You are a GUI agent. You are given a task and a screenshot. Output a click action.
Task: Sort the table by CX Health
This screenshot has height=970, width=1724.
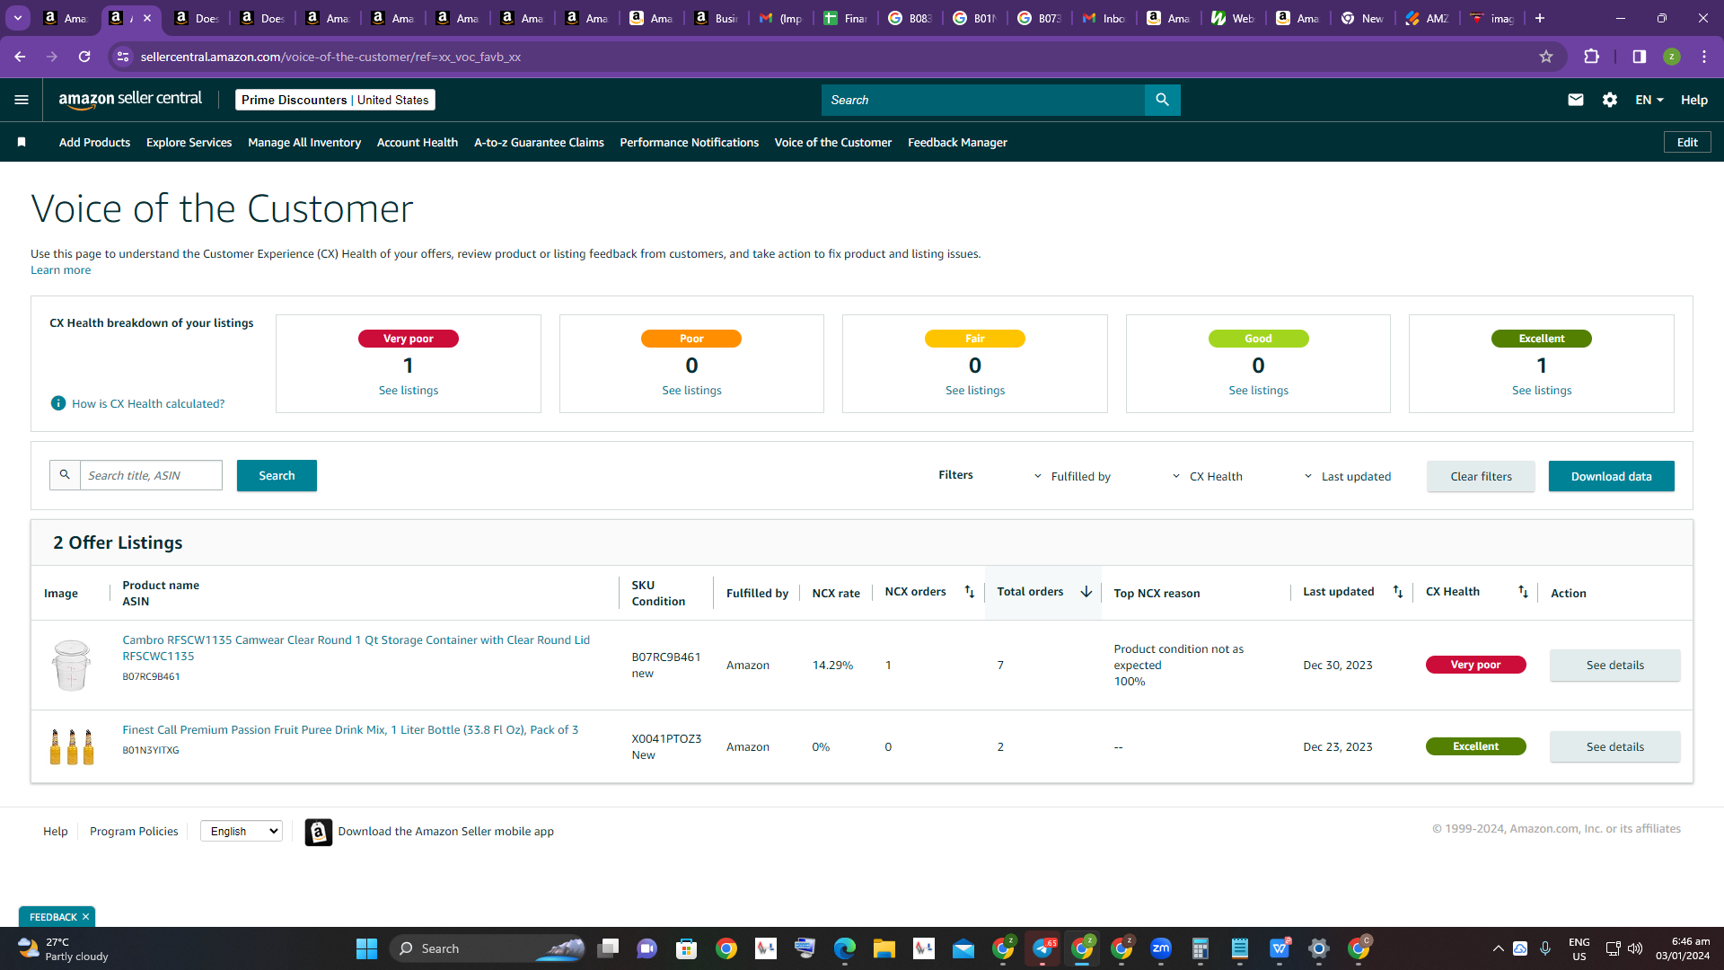[1523, 592]
